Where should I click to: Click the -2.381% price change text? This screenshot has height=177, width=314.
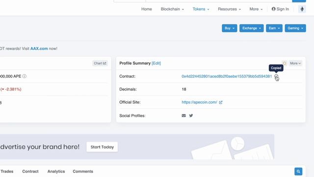[x=11, y=89]
